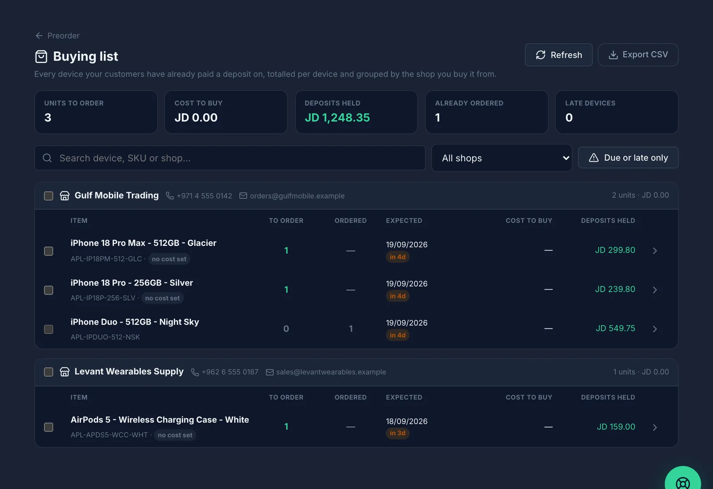
Task: Check the AirPods 5 Wireless Charging Case row
Action: (x=49, y=427)
